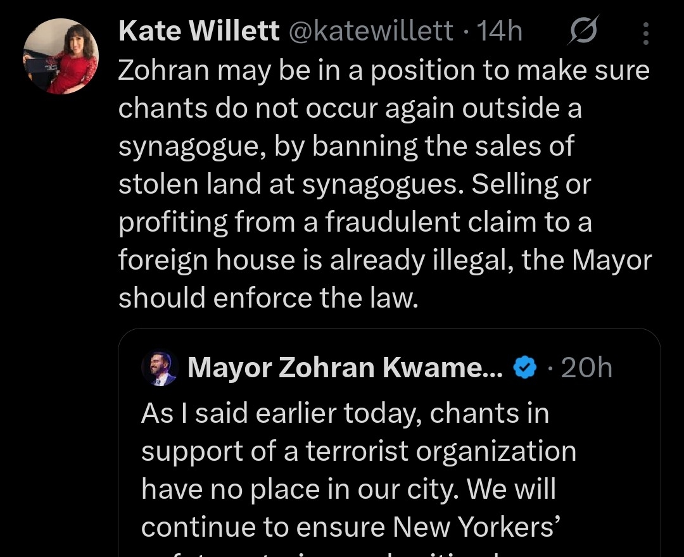Tap the quoted Mayor's small avatar
This screenshot has height=557, width=684.
(160, 368)
